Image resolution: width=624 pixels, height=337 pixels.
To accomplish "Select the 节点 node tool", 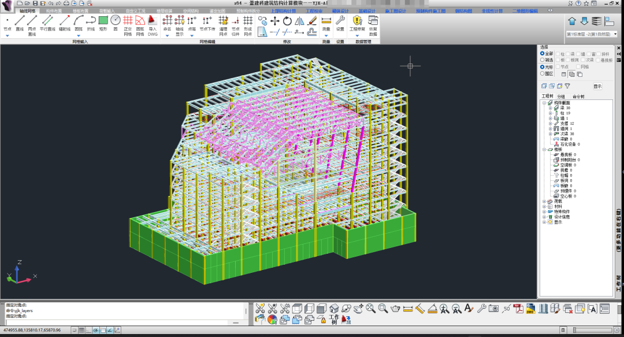I will click(7, 24).
